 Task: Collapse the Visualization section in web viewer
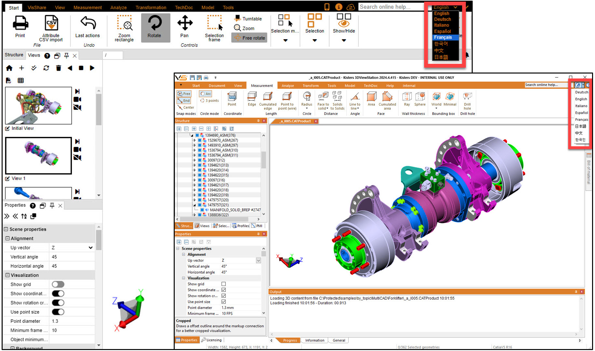pos(7,275)
